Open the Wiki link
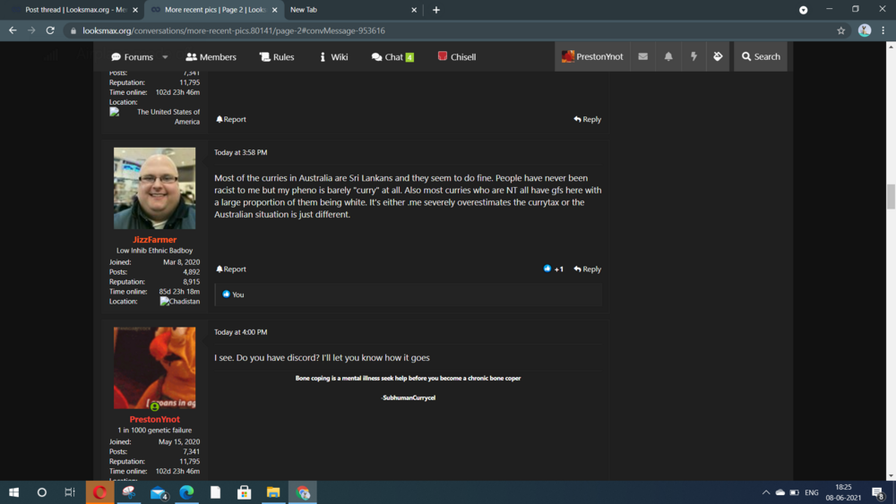The image size is (896, 504). point(333,57)
